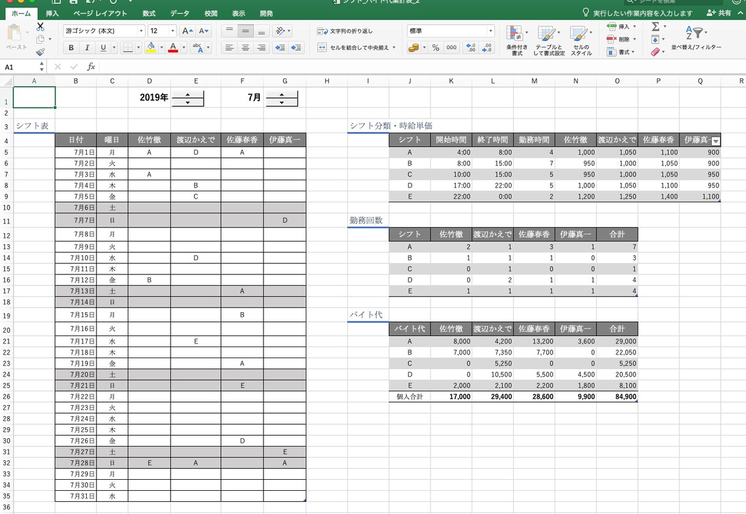Image resolution: width=746 pixels, height=514 pixels.
Task: Toggle 文字列の折り返し text wrap
Action: [x=345, y=31]
